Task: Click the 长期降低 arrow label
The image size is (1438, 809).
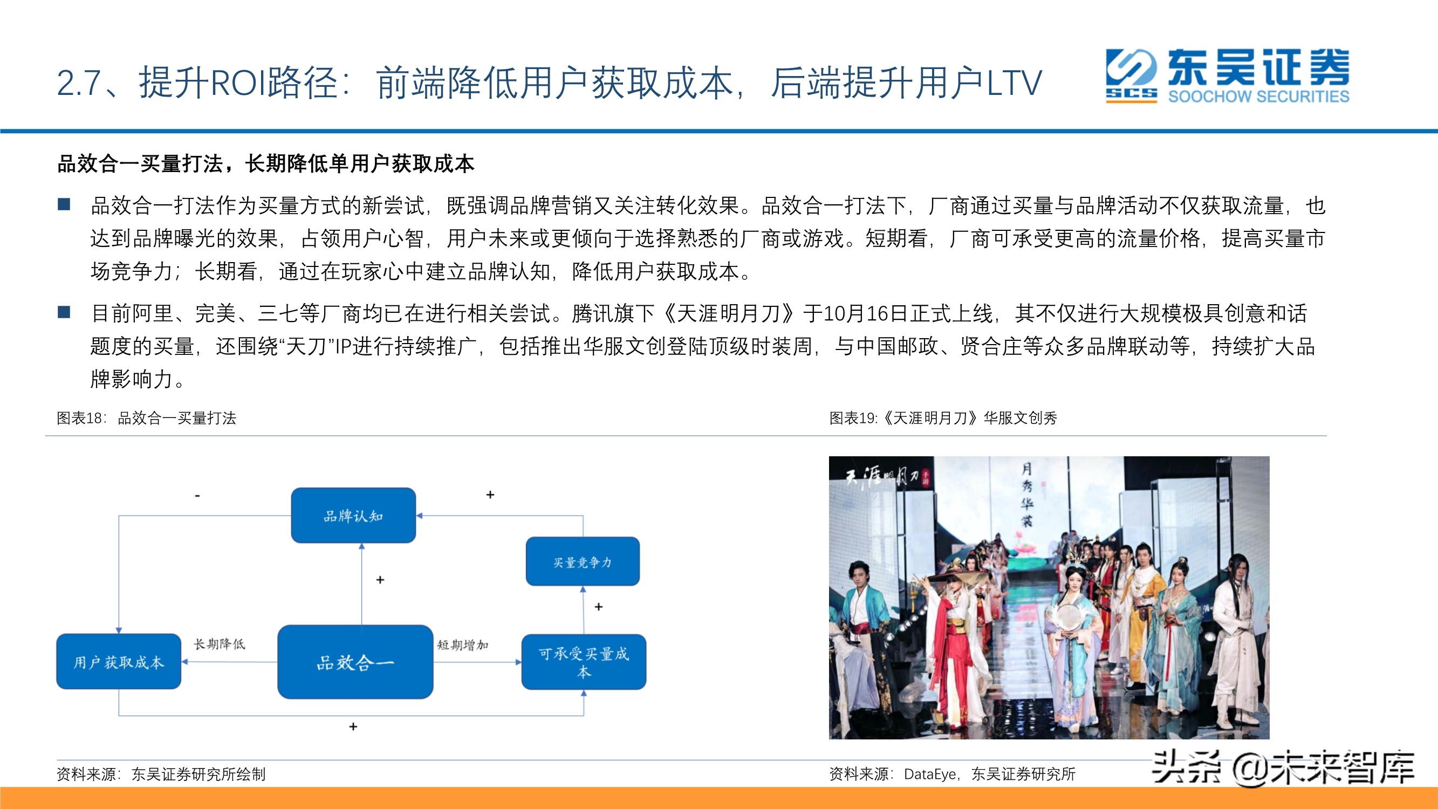Action: point(220,644)
